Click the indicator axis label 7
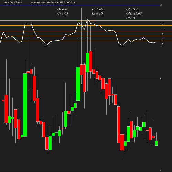Viewport: 172px width, 172px height. [162, 34]
